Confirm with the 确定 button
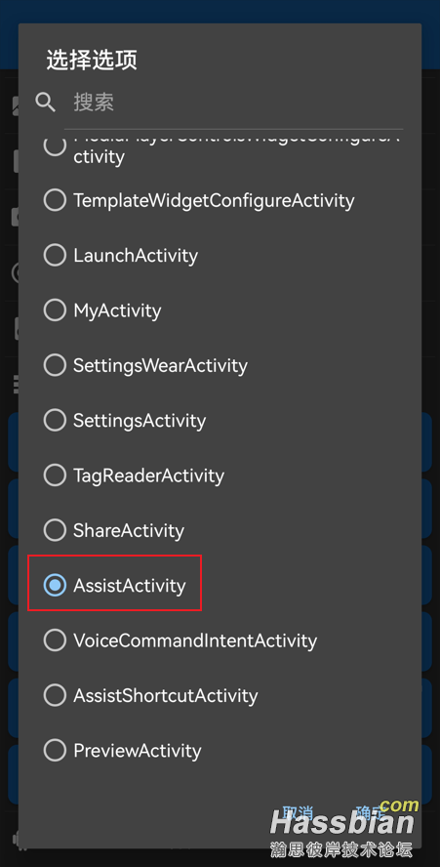440x867 pixels. point(371,812)
